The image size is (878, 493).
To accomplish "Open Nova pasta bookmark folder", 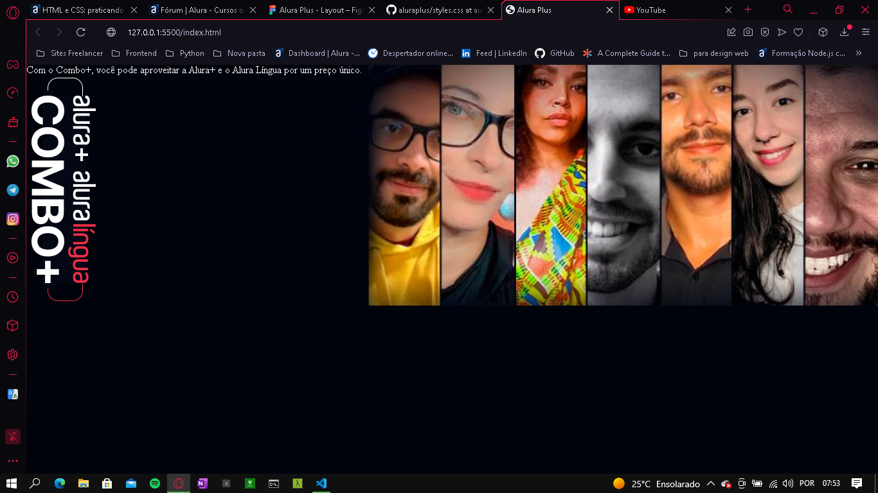I will click(238, 53).
